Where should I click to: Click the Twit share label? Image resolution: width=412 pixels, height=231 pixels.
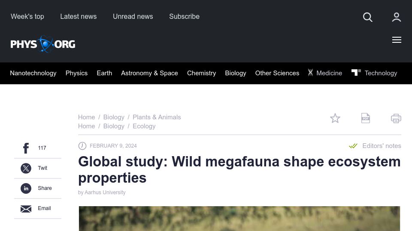click(42, 168)
